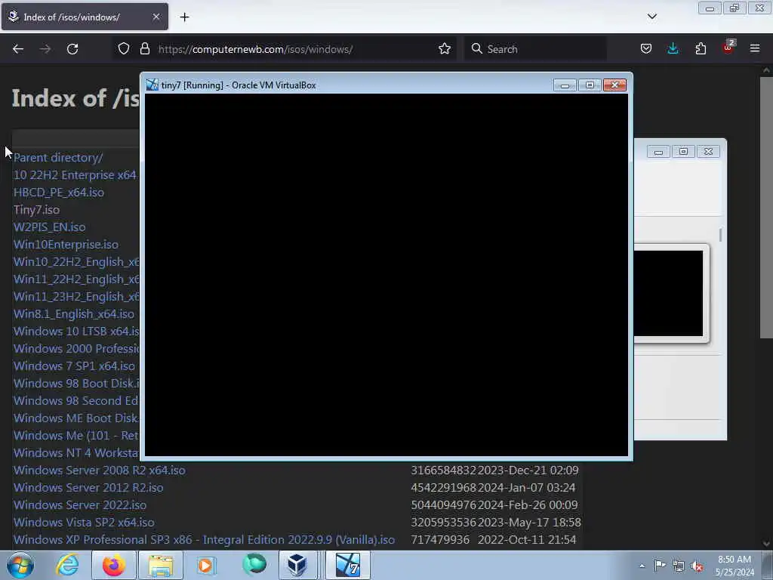
Task: Open the Action Center flag icon
Action: coord(659,566)
